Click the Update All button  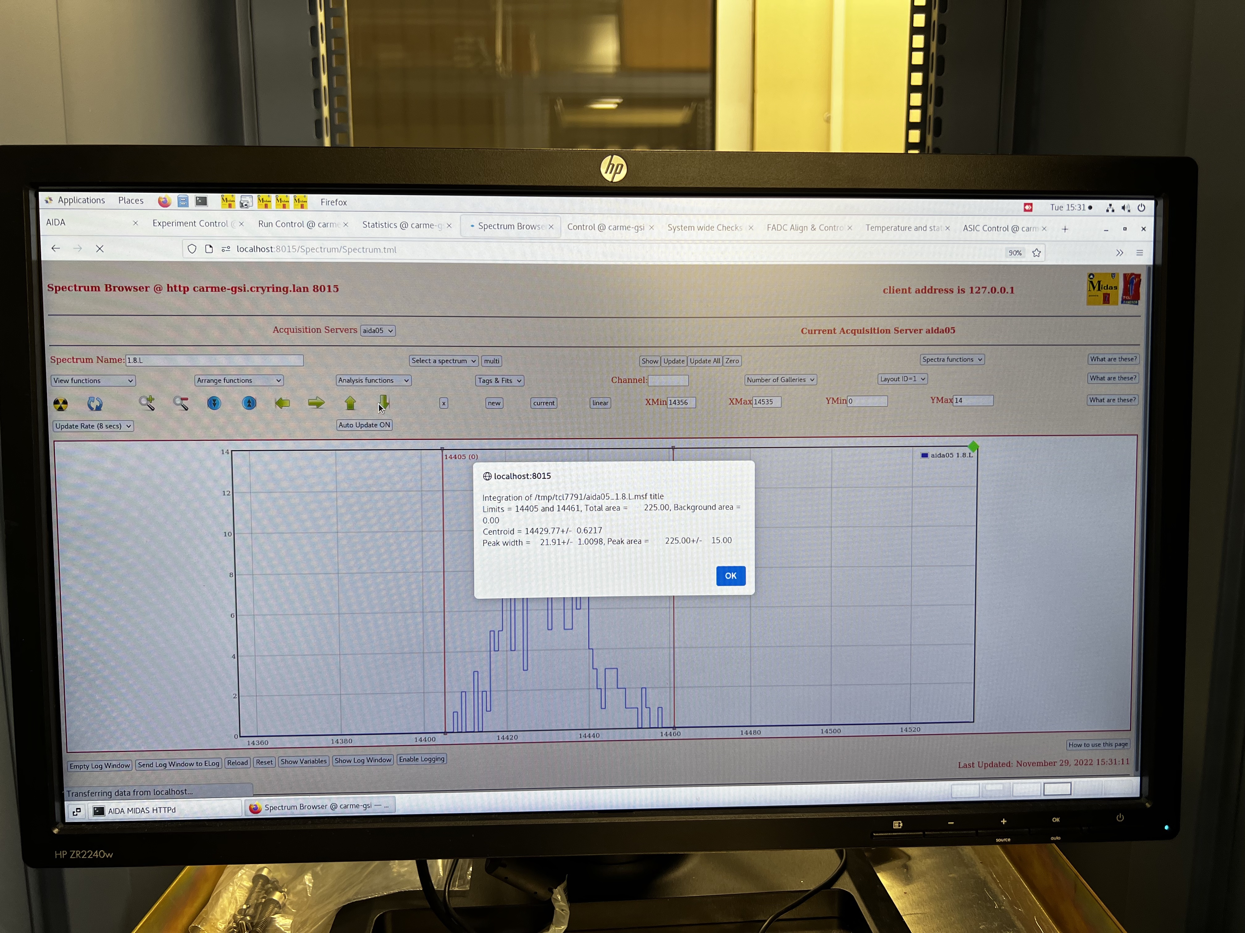click(705, 361)
